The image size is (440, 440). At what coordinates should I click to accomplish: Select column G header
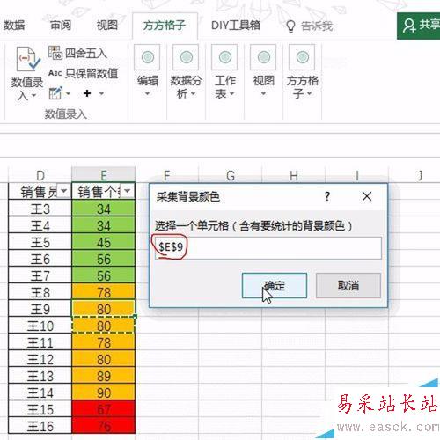[231, 175]
